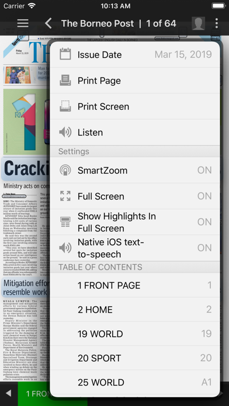
Task: Select 1 FRONT PAGE in table of contents
Action: [135, 285]
